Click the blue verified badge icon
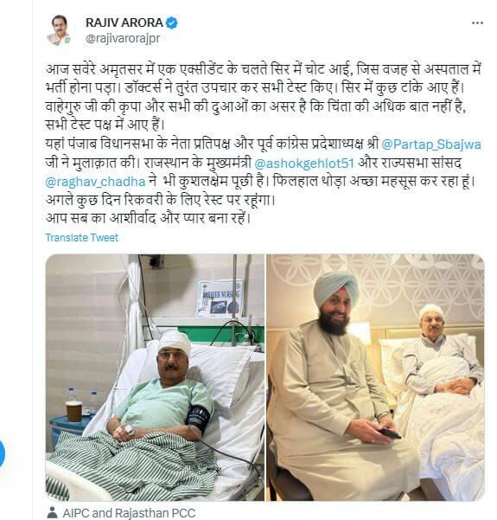Screen dimensions: 497x520 [172, 22]
